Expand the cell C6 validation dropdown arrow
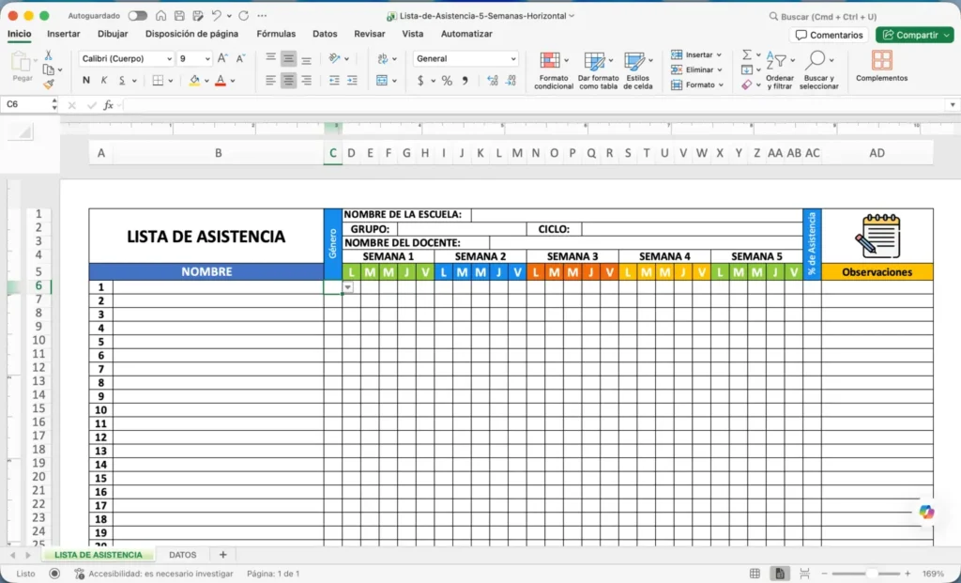The width and height of the screenshot is (961, 583). tap(348, 287)
